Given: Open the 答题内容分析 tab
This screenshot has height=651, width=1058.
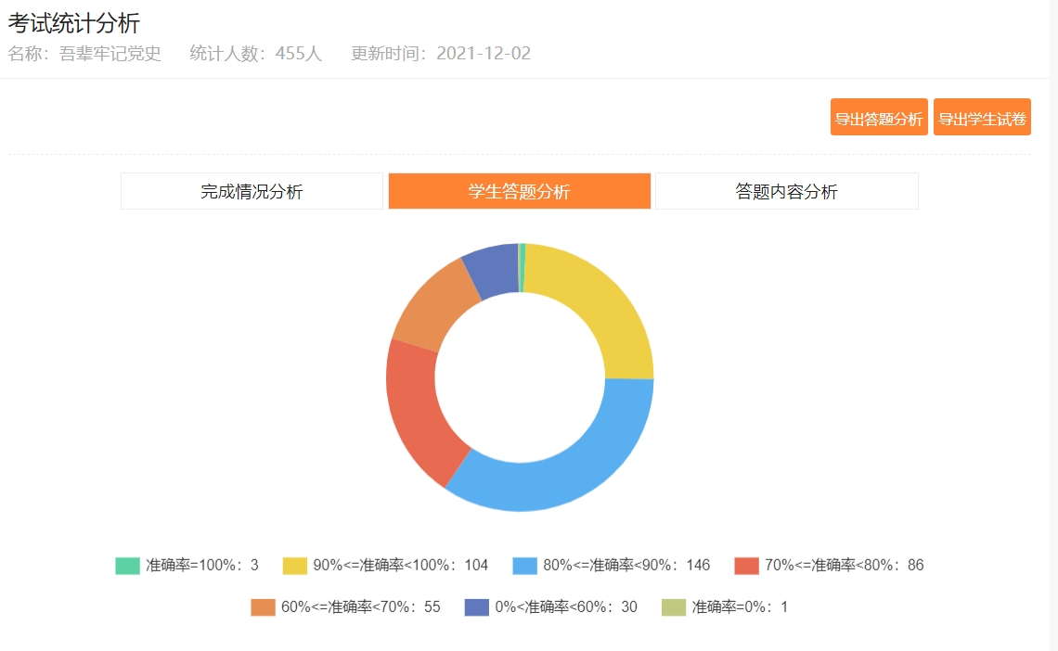Looking at the screenshot, I should point(786,191).
